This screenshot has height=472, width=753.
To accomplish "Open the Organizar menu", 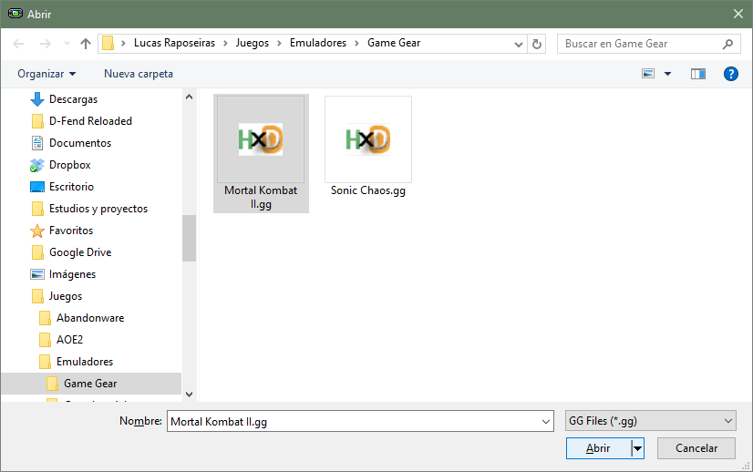I will 46,74.
